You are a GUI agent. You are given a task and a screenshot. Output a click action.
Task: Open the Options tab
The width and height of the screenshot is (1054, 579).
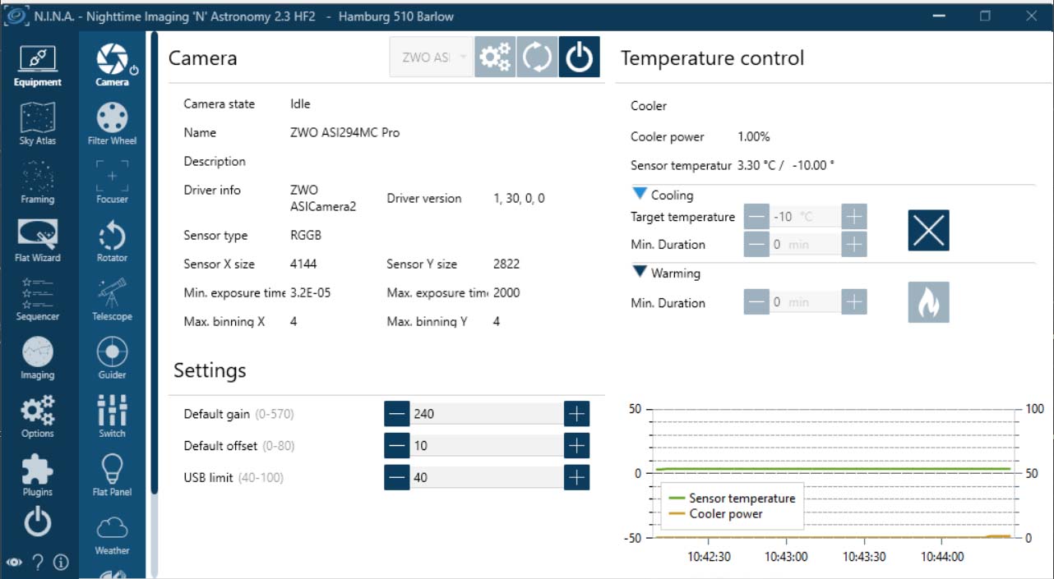coord(37,416)
